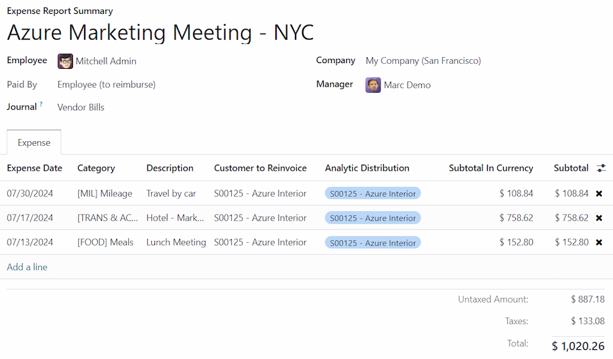The width and height of the screenshot is (613, 359).
Task: Open Vendor Bills journal dropdown
Action: pos(81,107)
